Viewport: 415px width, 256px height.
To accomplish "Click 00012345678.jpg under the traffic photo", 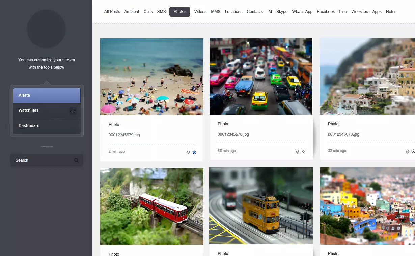I will (233, 134).
